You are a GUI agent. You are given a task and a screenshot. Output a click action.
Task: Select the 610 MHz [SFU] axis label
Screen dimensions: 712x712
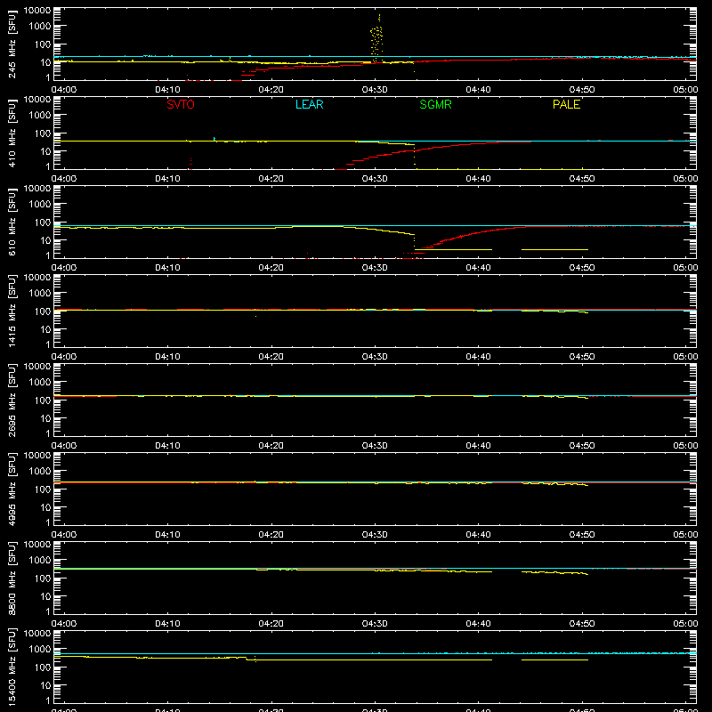12,222
